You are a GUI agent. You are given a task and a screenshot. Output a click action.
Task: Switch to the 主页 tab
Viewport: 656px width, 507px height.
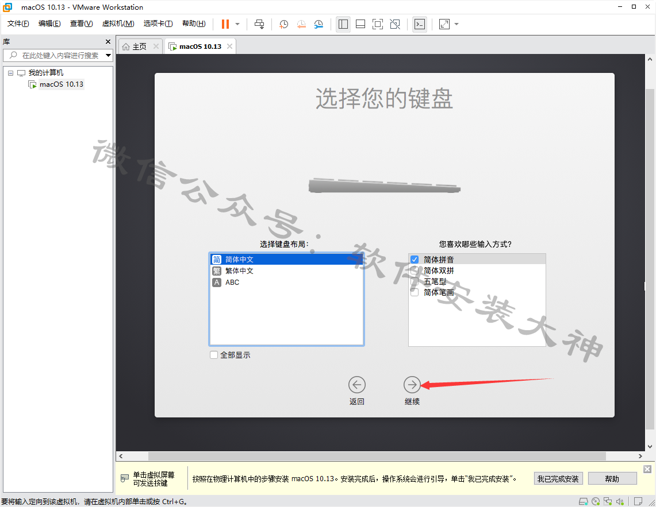click(x=140, y=47)
